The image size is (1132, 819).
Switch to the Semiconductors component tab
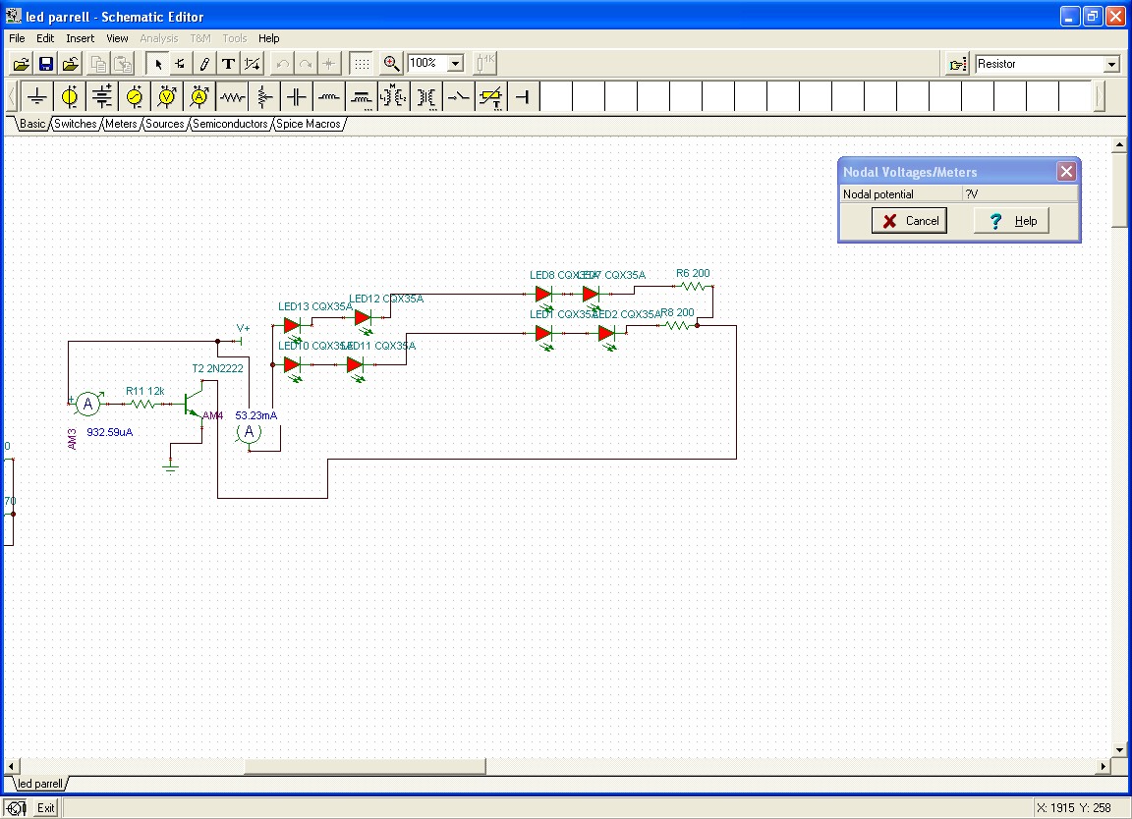pyautogui.click(x=230, y=124)
